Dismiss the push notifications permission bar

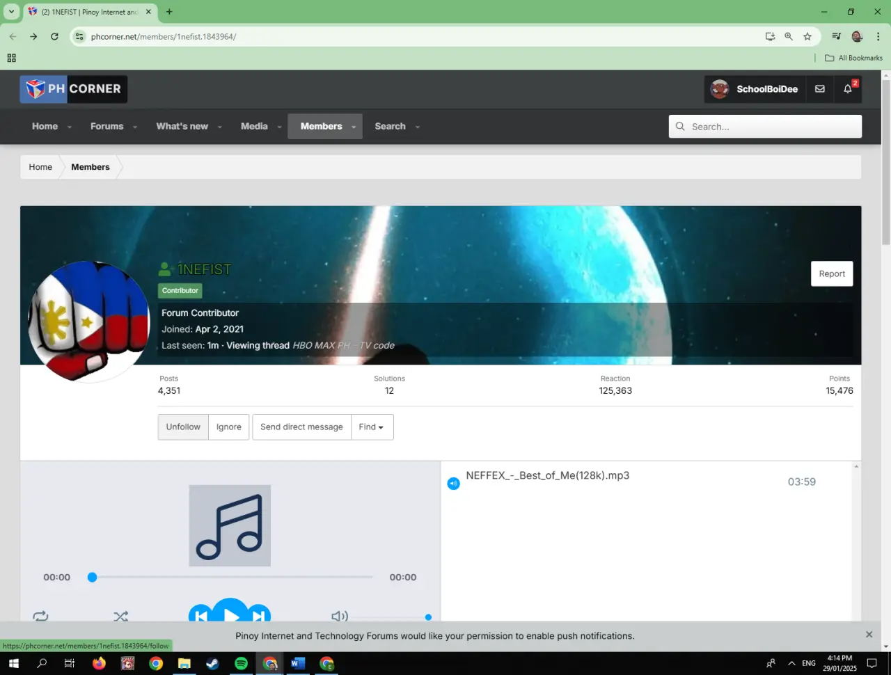click(x=869, y=635)
